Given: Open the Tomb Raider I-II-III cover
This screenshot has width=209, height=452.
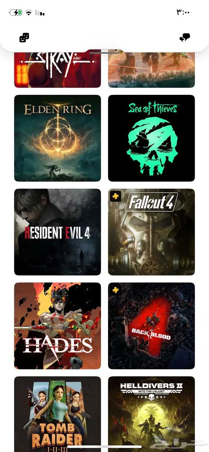Looking at the screenshot, I should pos(57,414).
